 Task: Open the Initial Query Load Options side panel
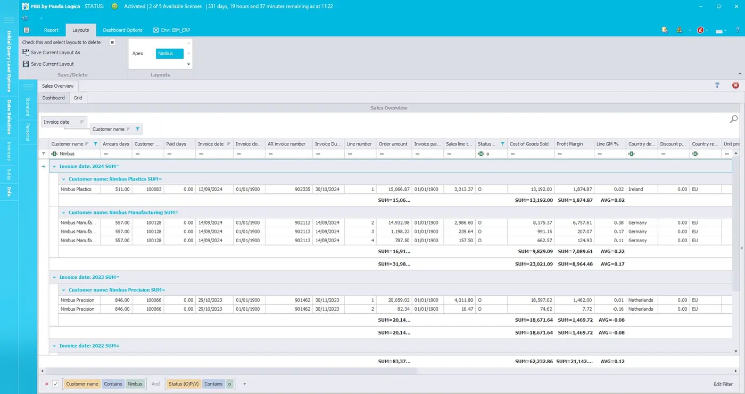(x=9, y=61)
